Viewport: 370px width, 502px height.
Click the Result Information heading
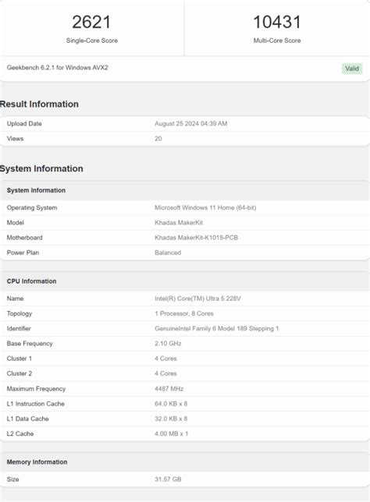[x=39, y=104]
